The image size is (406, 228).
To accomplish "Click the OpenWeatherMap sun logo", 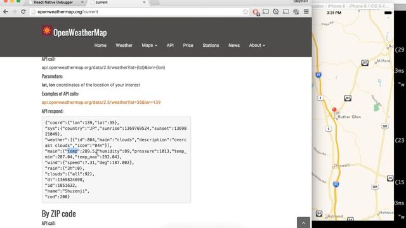I will pyautogui.click(x=47, y=31).
